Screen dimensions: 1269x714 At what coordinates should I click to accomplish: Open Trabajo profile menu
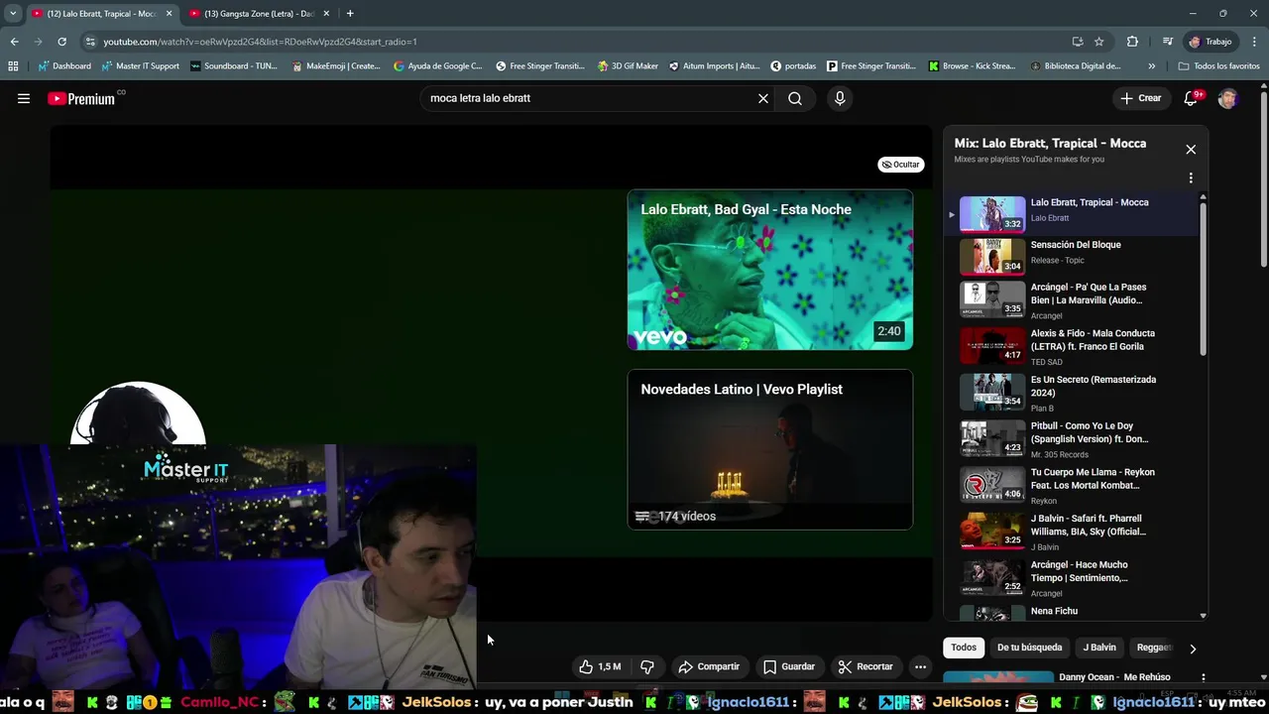[1211, 42]
